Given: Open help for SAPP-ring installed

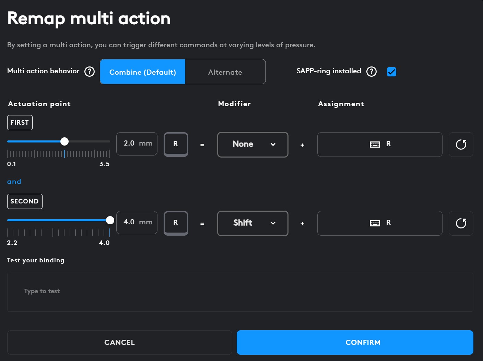Looking at the screenshot, I should coord(372,72).
